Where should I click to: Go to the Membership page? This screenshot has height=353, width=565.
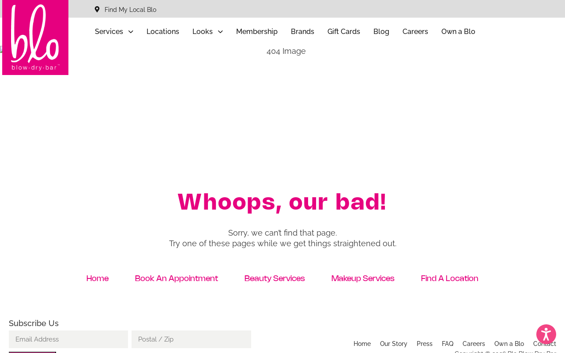(x=257, y=32)
